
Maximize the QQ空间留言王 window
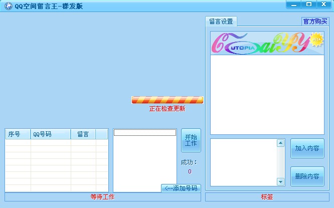click(x=309, y=5)
